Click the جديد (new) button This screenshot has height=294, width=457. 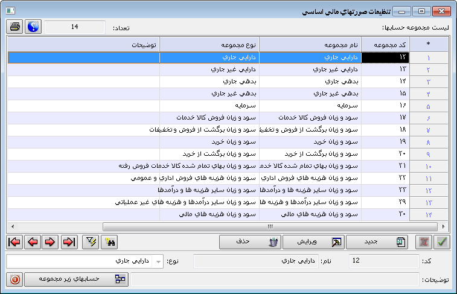[x=377, y=242]
